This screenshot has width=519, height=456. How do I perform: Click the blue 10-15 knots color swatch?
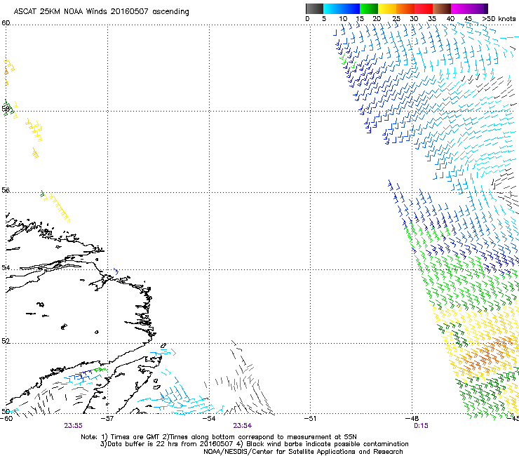tap(351, 8)
